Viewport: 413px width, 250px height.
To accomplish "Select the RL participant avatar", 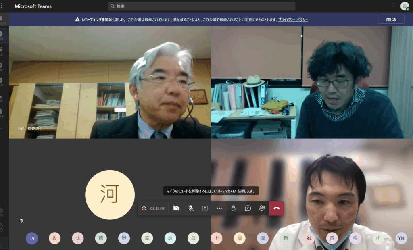I will point(309,238).
